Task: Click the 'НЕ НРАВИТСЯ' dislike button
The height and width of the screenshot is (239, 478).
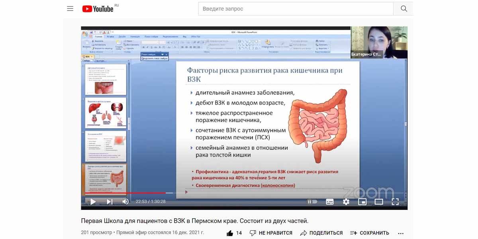Action: coord(271,233)
